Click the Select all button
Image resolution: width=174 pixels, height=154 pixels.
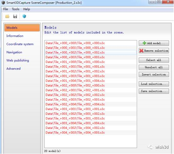(x=154, y=60)
